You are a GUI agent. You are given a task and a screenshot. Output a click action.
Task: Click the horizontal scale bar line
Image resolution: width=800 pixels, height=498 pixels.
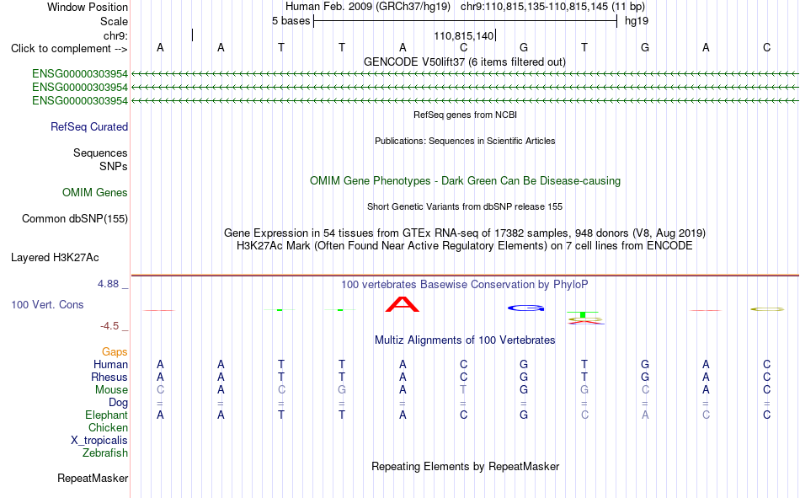(466, 21)
